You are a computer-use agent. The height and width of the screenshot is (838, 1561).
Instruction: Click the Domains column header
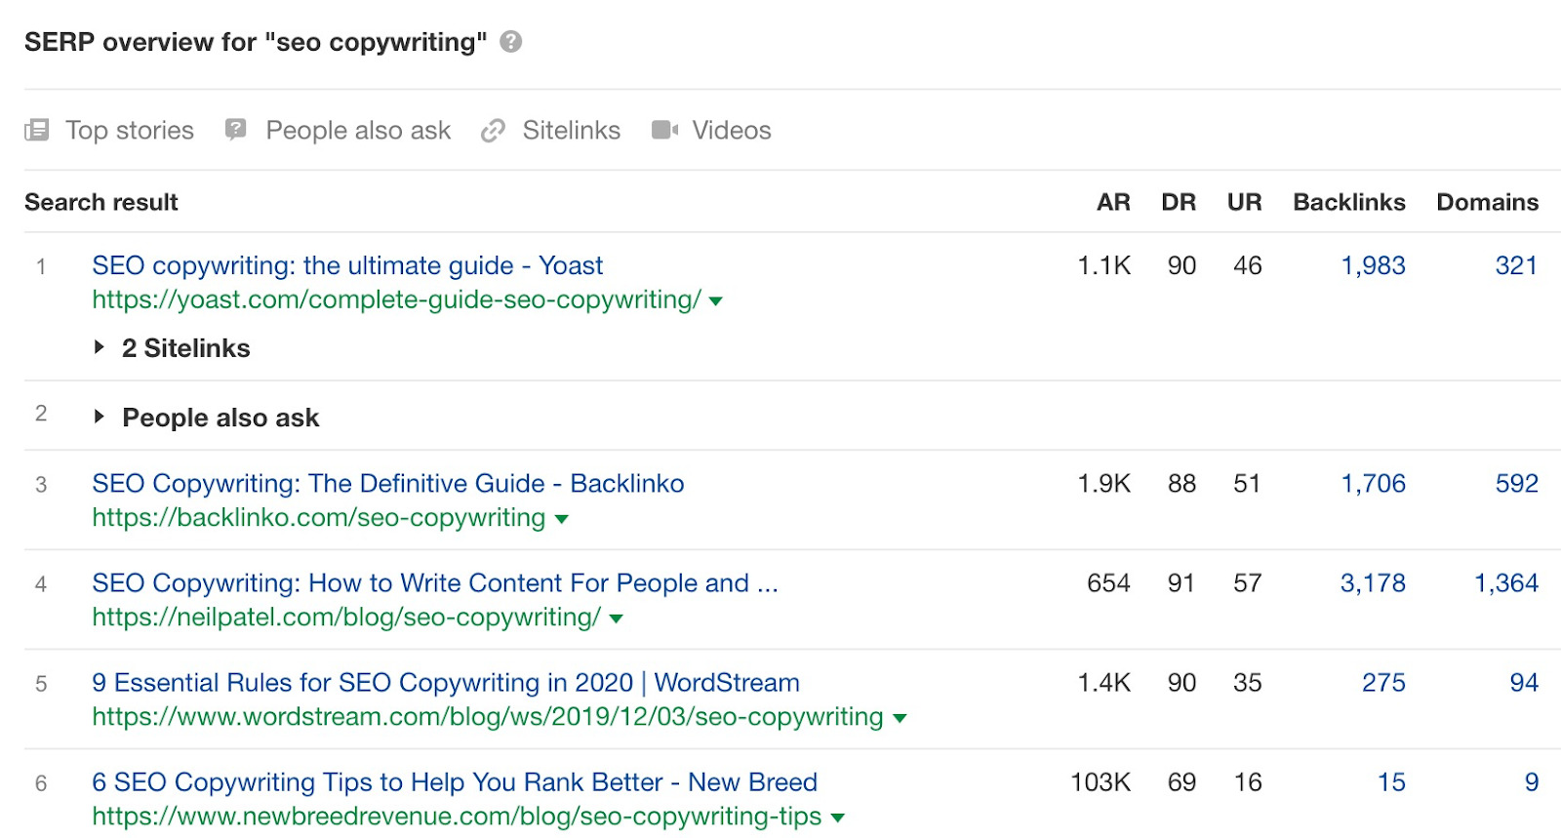click(x=1487, y=202)
